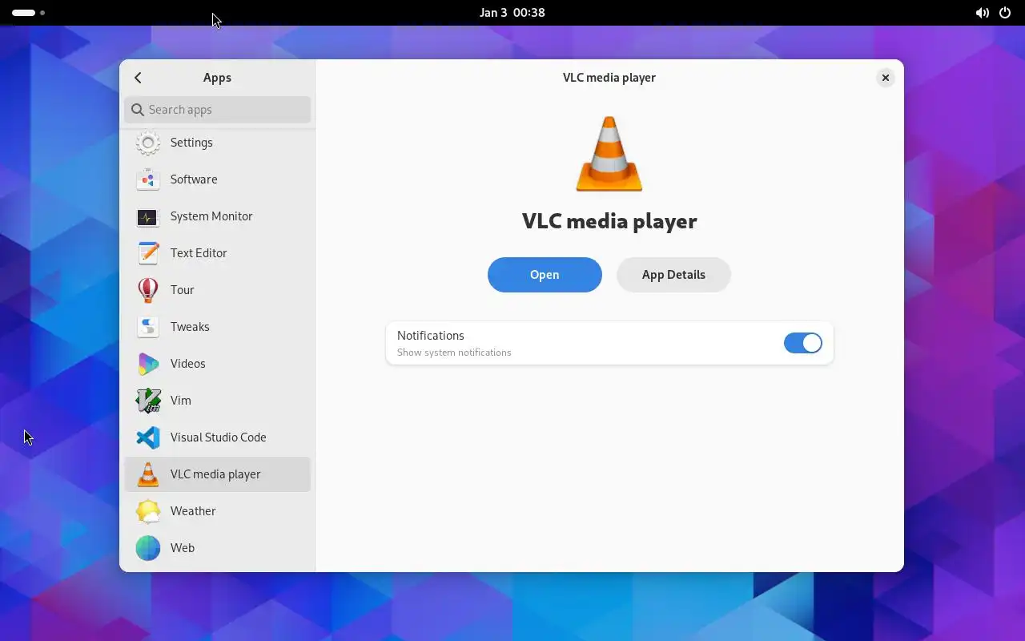Select Text Editor label in apps list
1025x641 pixels.
click(199, 253)
